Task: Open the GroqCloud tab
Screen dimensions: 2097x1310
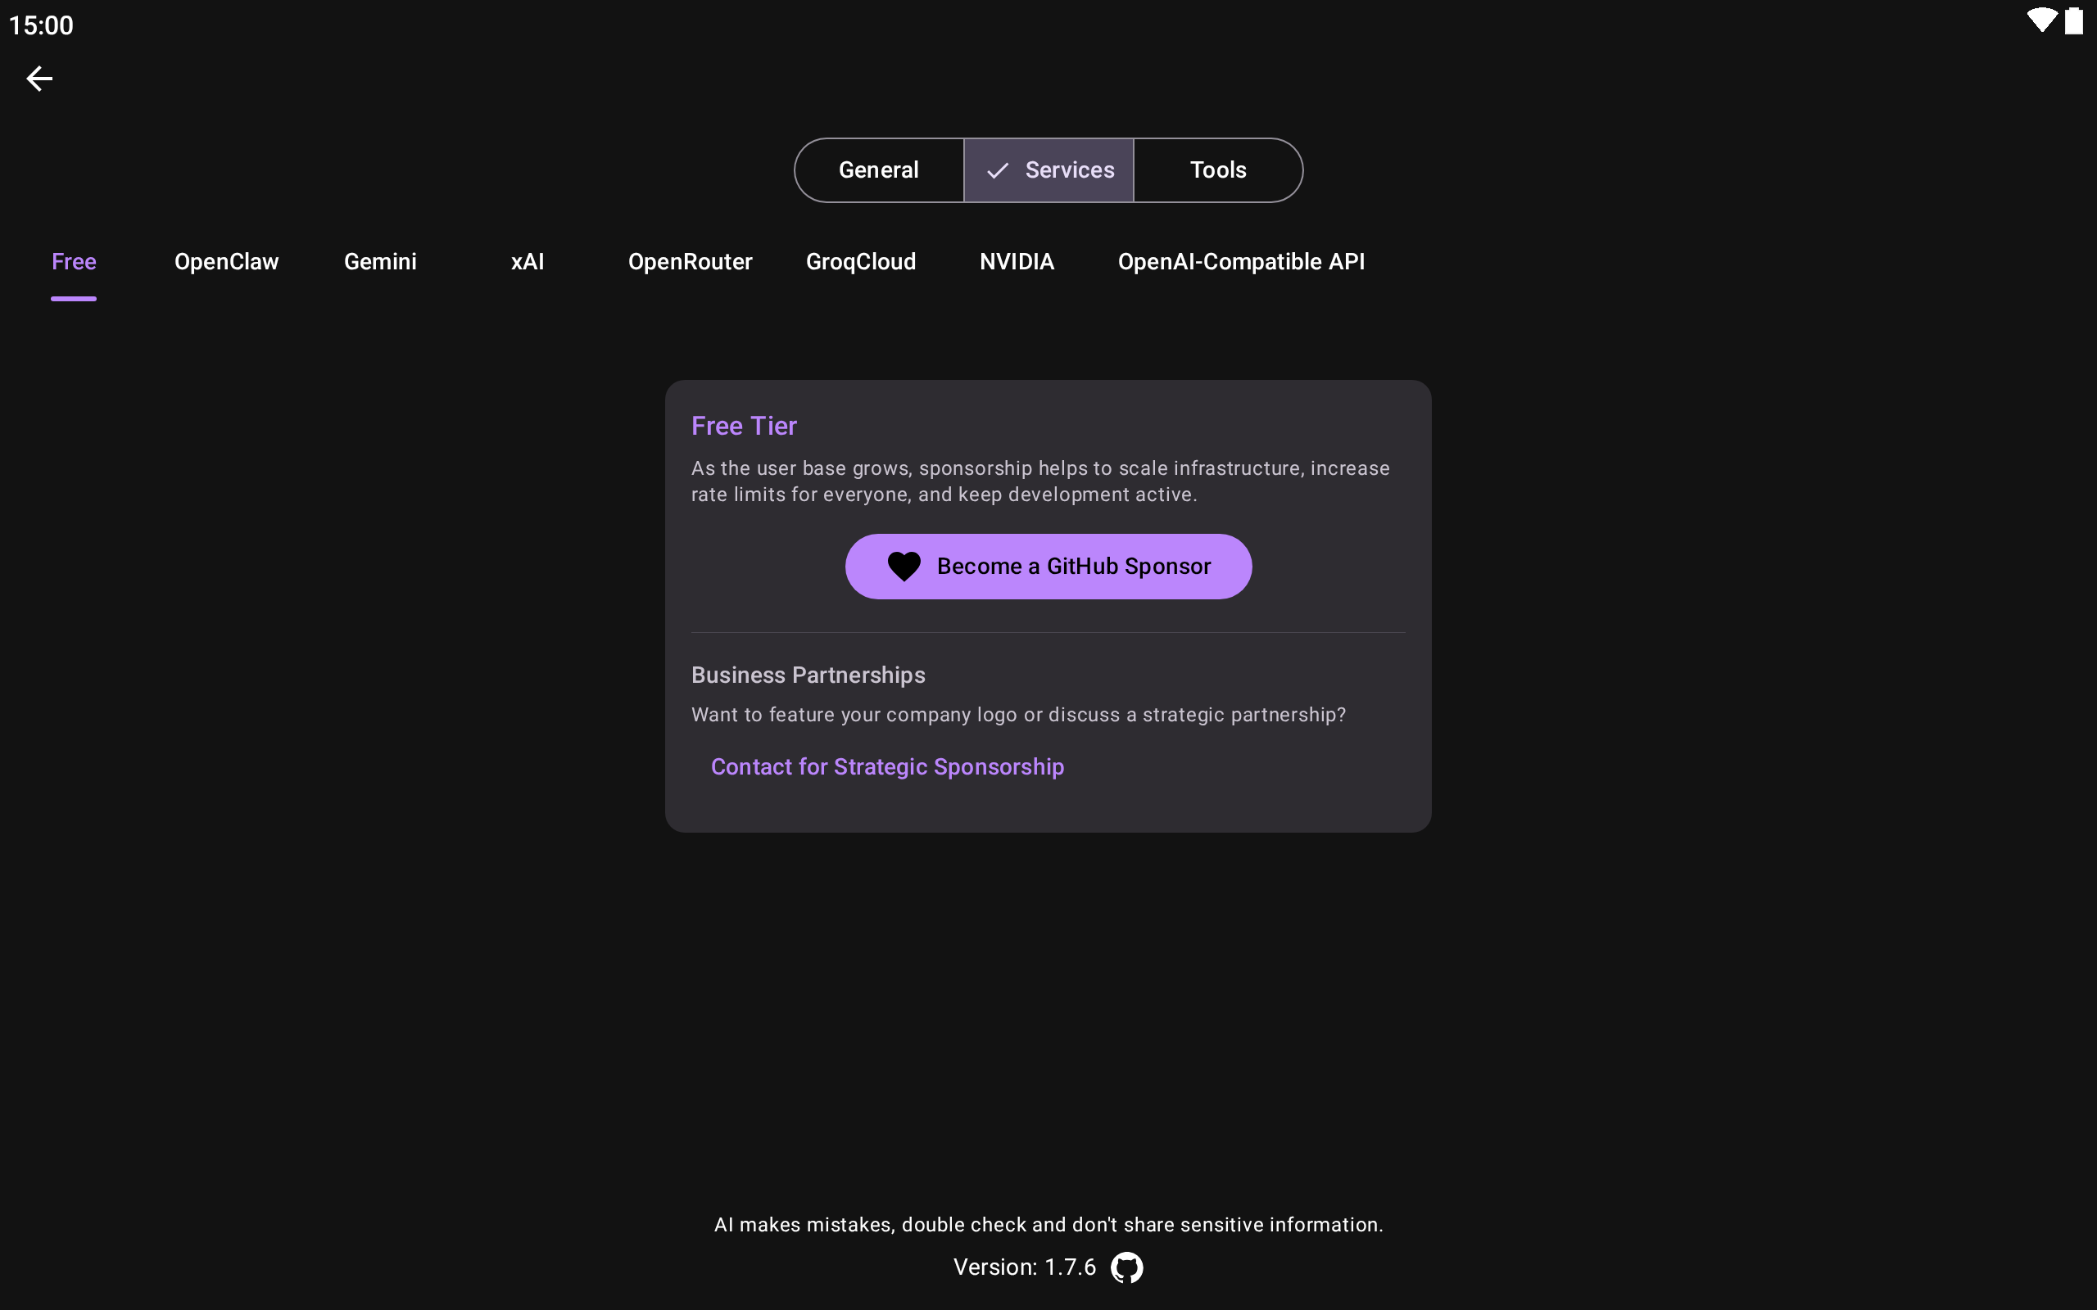Action: point(860,262)
